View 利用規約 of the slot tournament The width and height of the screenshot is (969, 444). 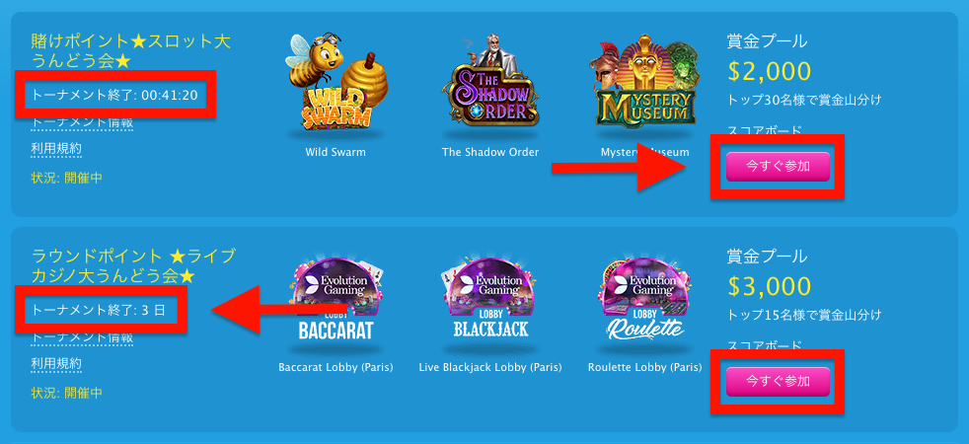pyautogui.click(x=56, y=148)
